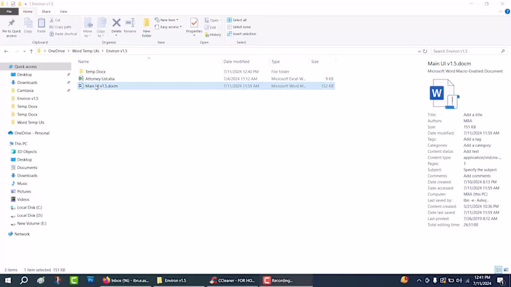Viewport: 511px width, 287px height.
Task: Switch to the Share ribbon tab
Action: pyautogui.click(x=46, y=11)
